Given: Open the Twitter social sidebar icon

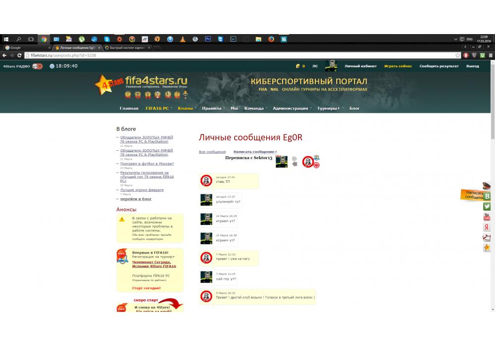Looking at the screenshot, I should pyautogui.click(x=487, y=207).
